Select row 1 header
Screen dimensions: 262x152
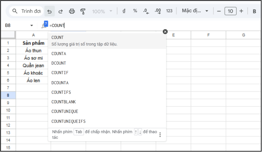point(8,43)
